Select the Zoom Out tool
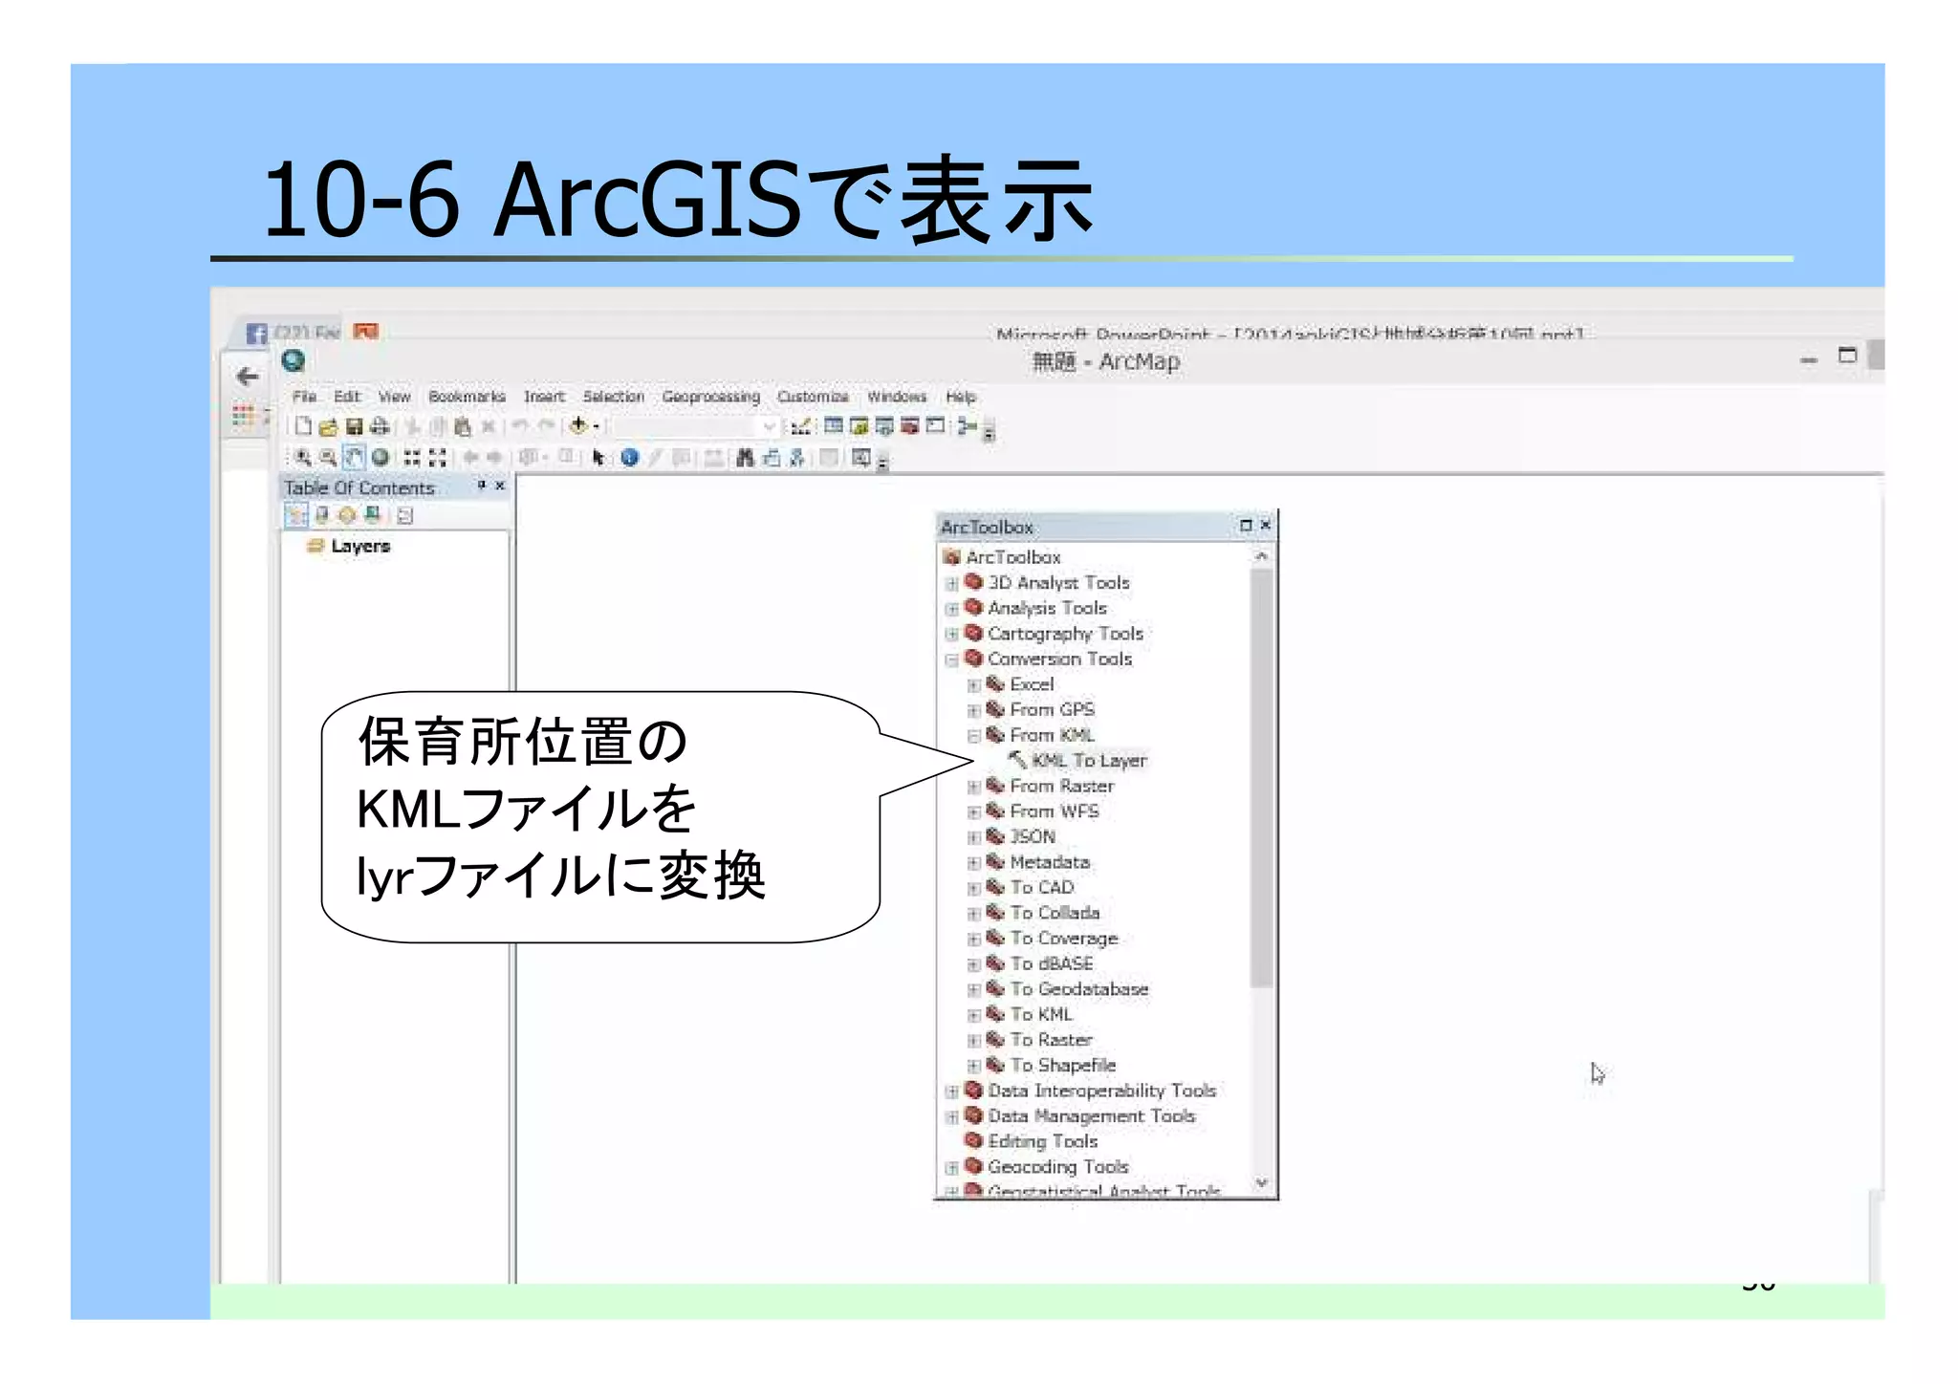This screenshot has width=1958, height=1384. click(x=328, y=458)
